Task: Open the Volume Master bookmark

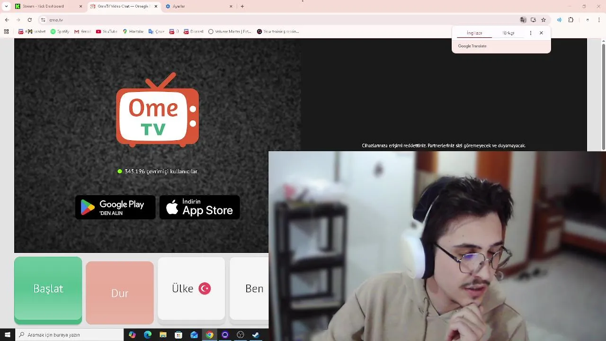Action: point(230,32)
